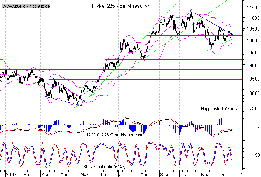Select the Jun month on the time axis

[104, 174]
